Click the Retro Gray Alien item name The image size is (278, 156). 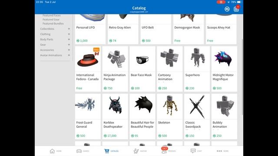(x=120, y=27)
